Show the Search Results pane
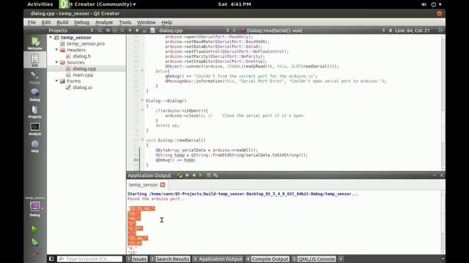The width and height of the screenshot is (469, 263). click(170, 259)
